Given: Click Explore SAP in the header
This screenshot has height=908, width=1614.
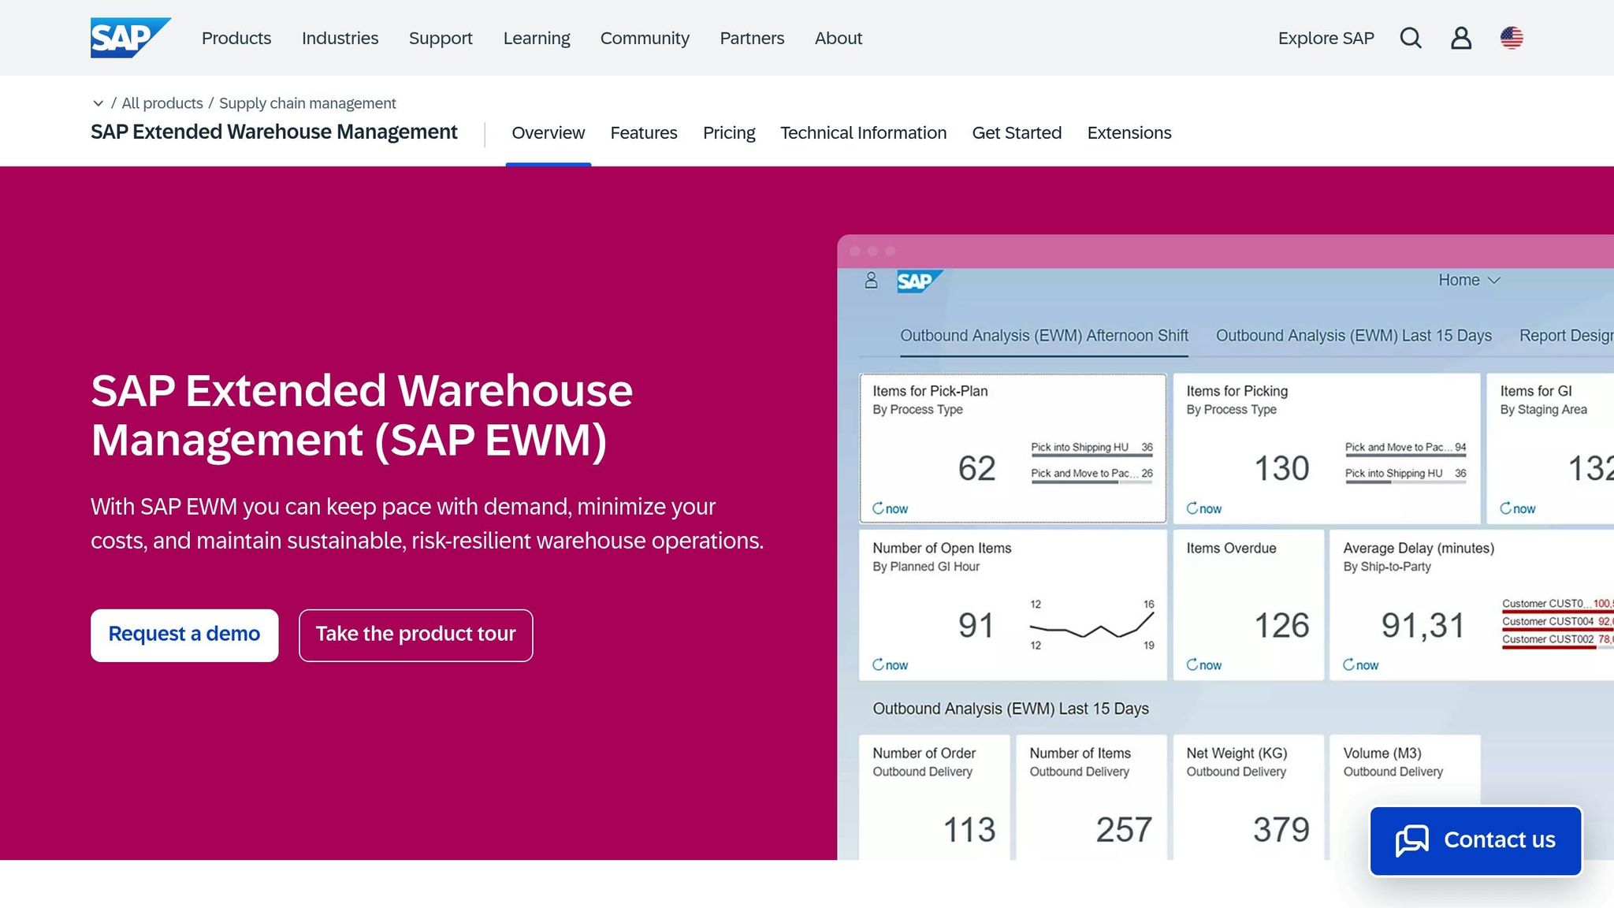Looking at the screenshot, I should pyautogui.click(x=1326, y=38).
